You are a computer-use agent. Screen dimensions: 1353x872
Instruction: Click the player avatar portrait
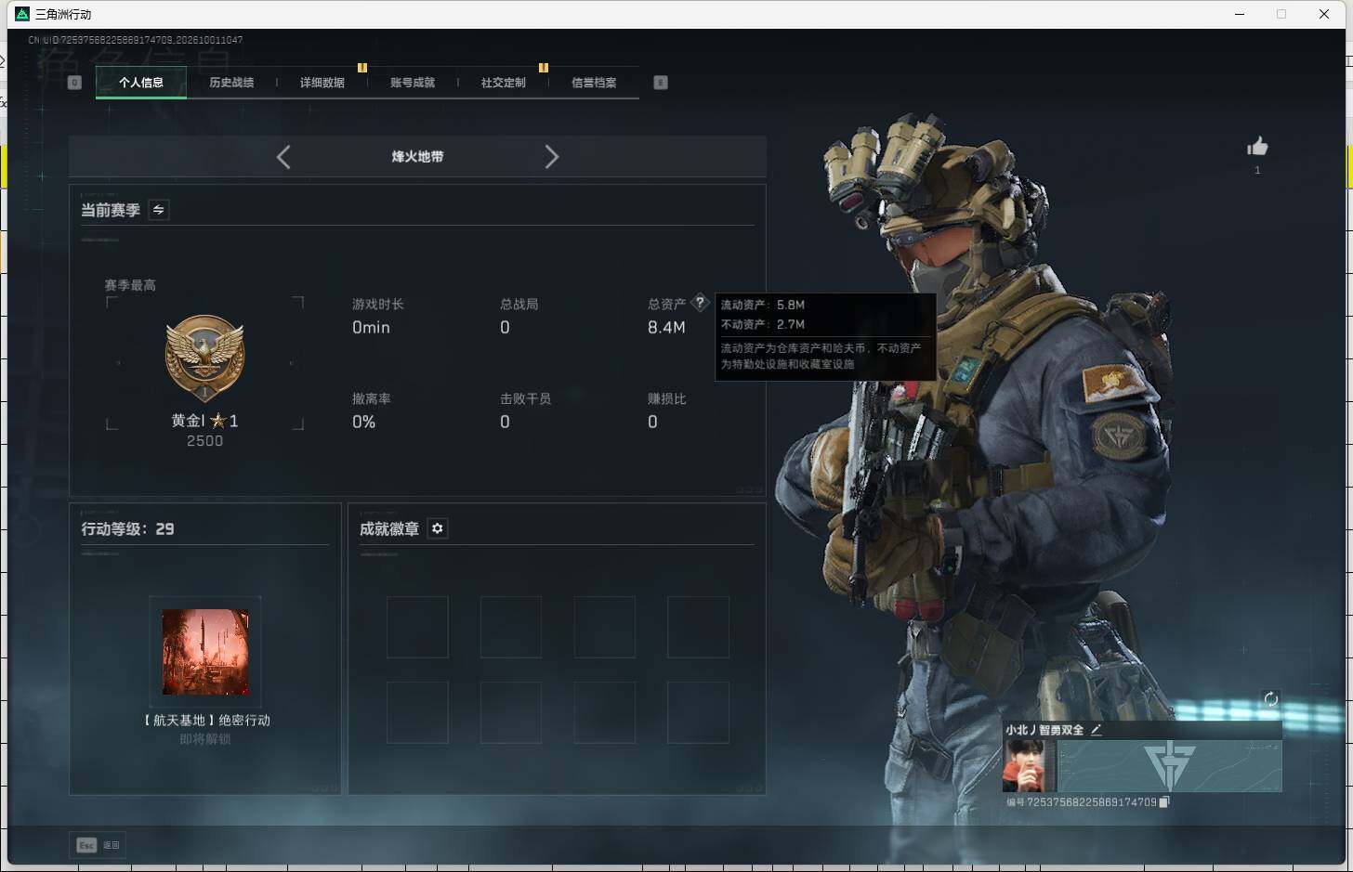(x=1030, y=766)
